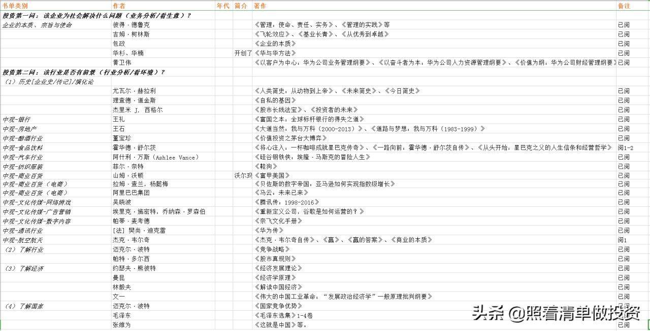Select the 中观-房地产 row label
Image resolution: width=650 pixels, height=331 pixels.
[19, 129]
